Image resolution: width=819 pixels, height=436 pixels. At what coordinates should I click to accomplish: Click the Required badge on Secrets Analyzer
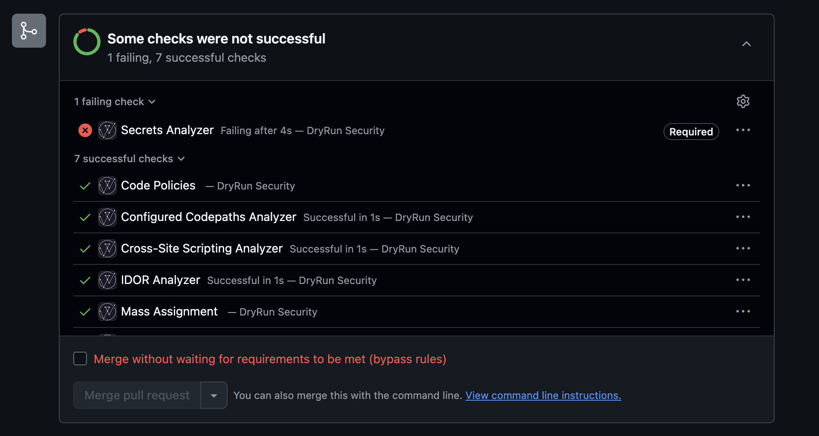click(691, 132)
